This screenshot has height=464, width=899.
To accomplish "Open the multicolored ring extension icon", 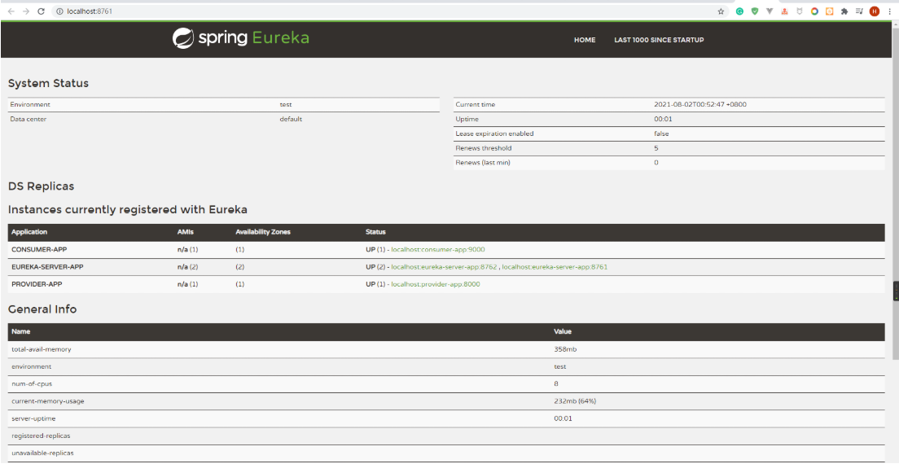I will [x=814, y=11].
